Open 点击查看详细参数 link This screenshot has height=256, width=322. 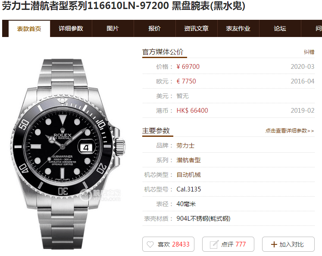(290, 131)
